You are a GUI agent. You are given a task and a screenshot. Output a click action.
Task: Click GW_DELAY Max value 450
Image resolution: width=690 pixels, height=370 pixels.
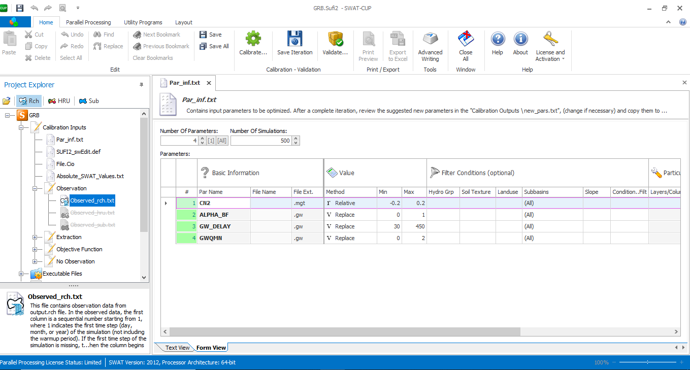pos(414,226)
